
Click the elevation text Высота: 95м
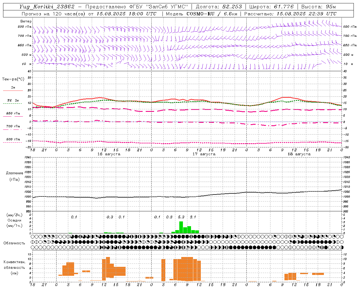pyautogui.click(x=318, y=7)
